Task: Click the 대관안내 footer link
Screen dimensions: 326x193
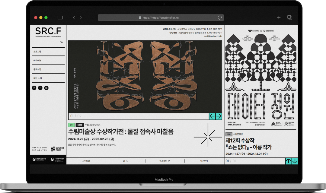Action: (x=204, y=161)
